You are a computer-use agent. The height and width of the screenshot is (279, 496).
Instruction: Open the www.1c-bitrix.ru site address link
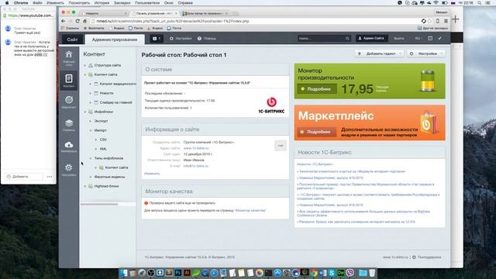pos(196,148)
